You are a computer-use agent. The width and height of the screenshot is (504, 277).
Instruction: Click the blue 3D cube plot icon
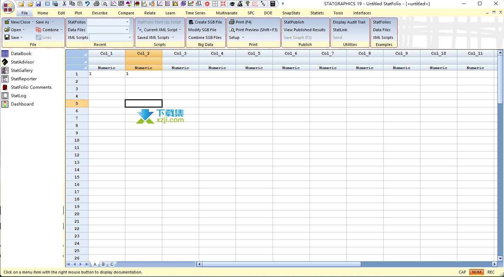(183, 4)
